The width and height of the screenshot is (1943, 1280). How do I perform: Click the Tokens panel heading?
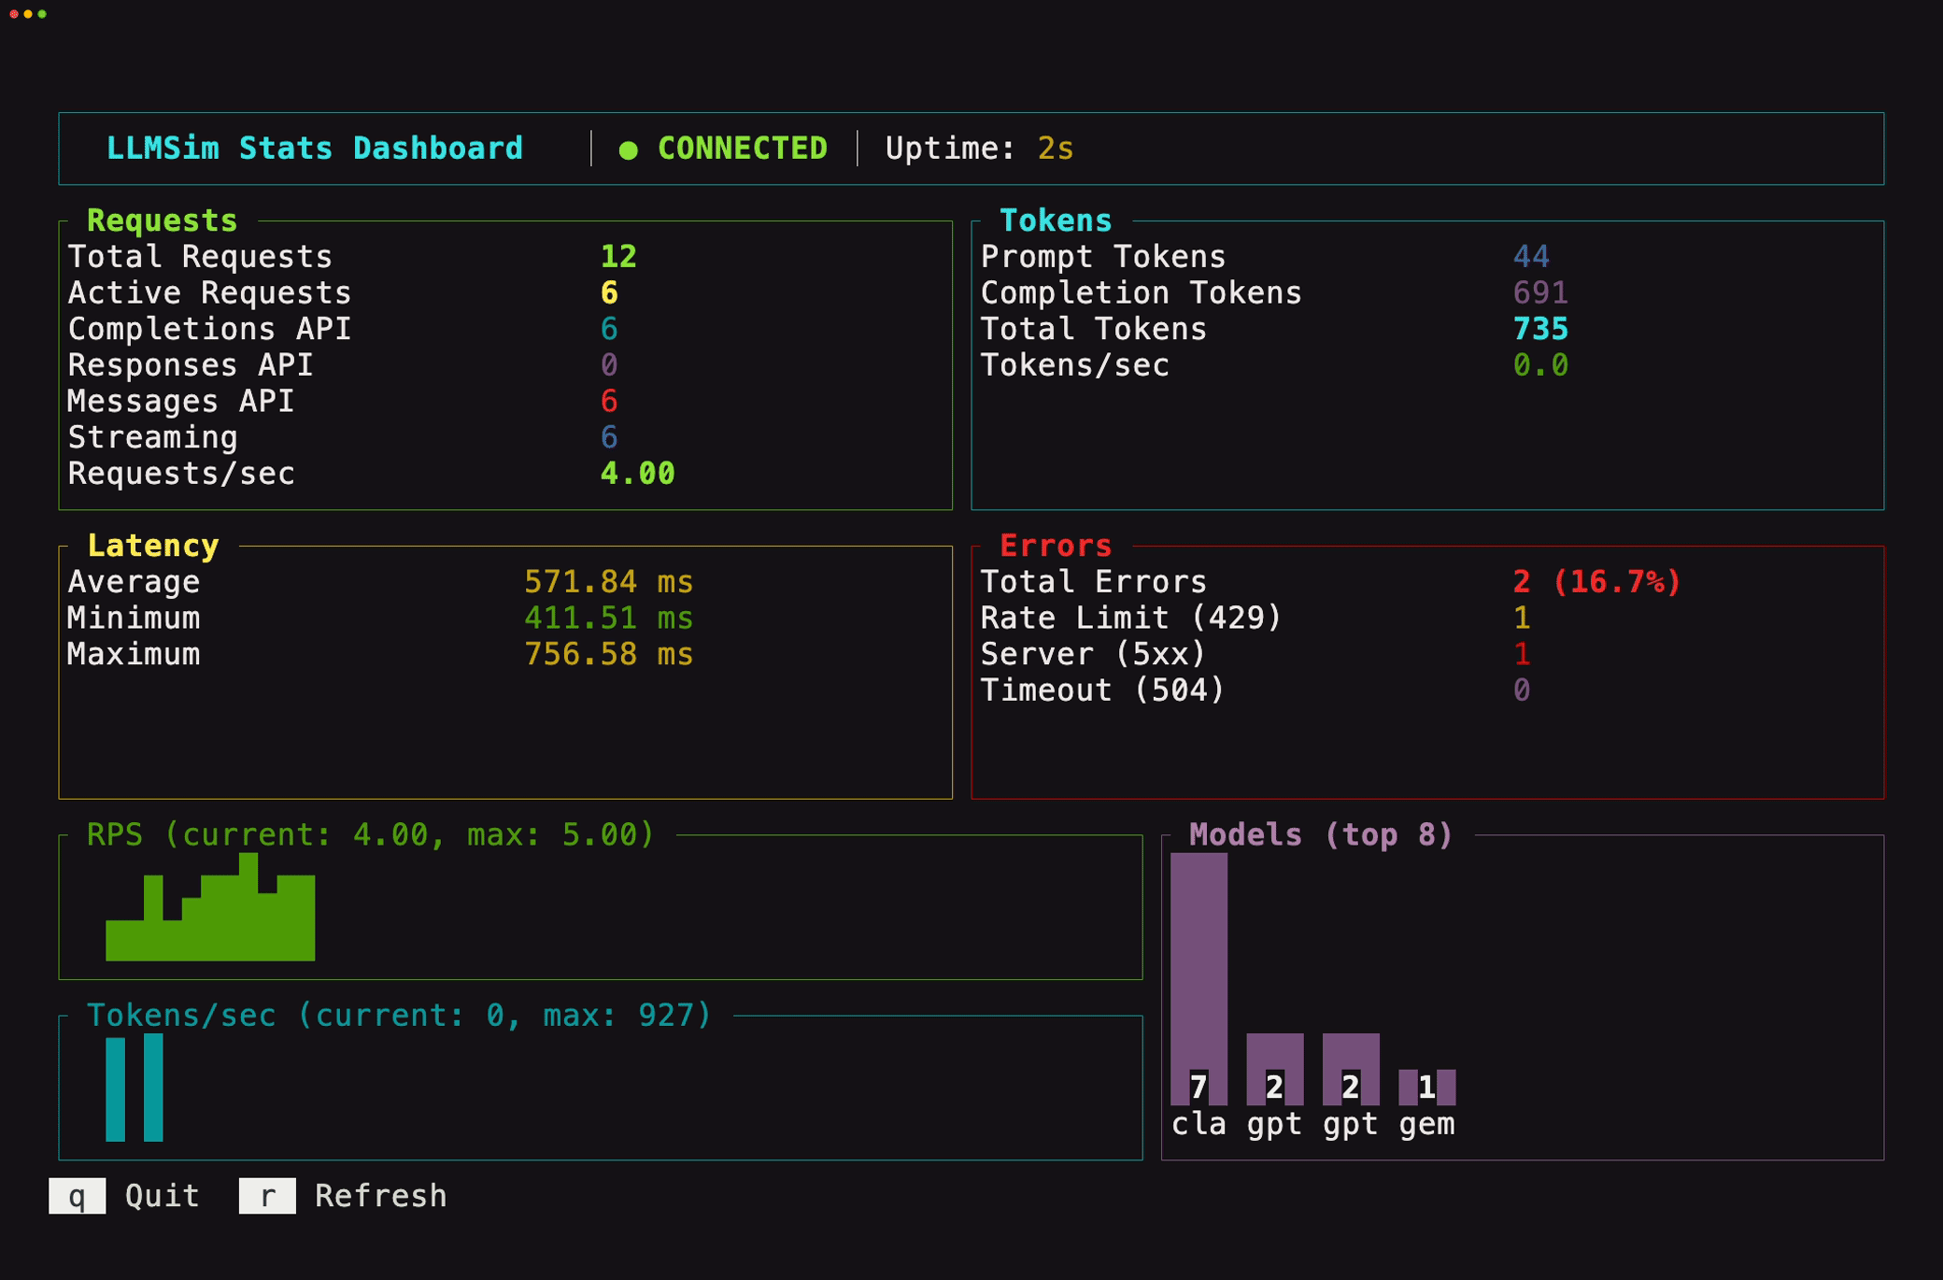pyautogui.click(x=1056, y=220)
